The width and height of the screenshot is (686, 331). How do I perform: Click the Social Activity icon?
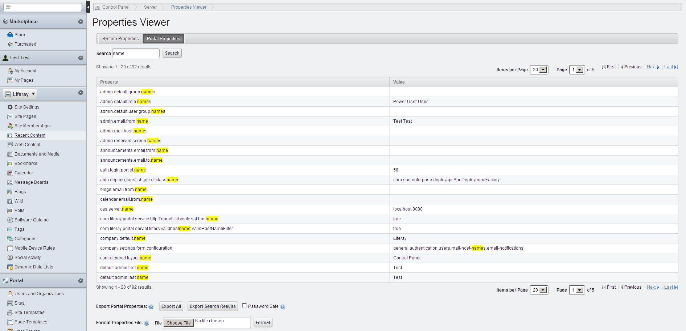[x=10, y=258]
